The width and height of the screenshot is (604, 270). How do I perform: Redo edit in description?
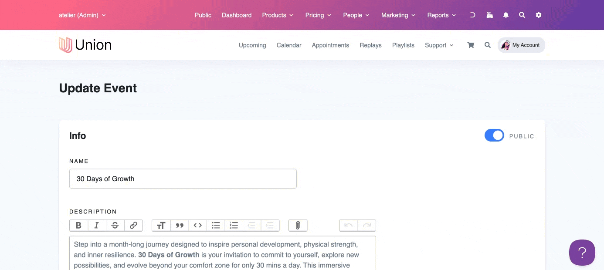(367, 225)
